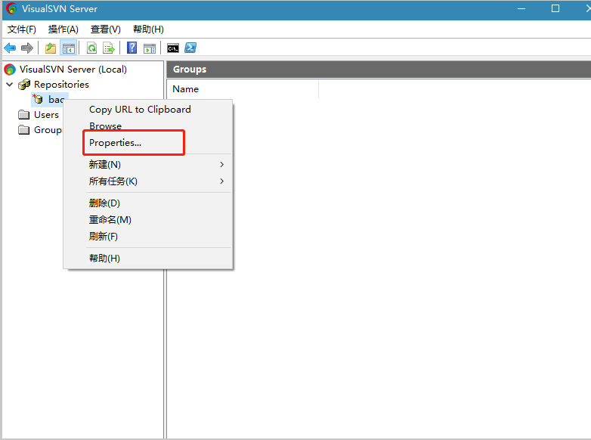Click the Up one level folder icon
The image size is (591, 440).
point(51,48)
